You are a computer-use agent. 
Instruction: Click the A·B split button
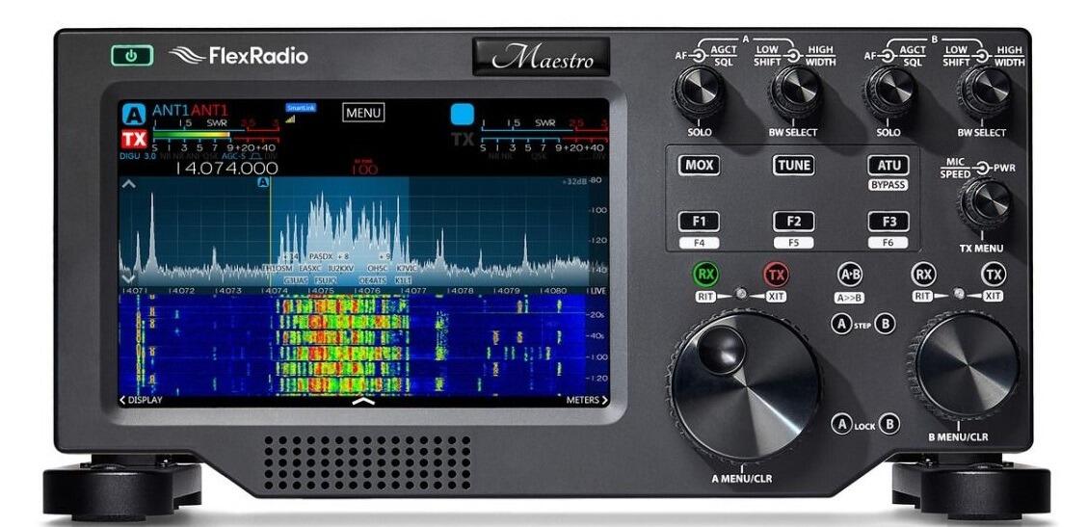click(x=849, y=275)
